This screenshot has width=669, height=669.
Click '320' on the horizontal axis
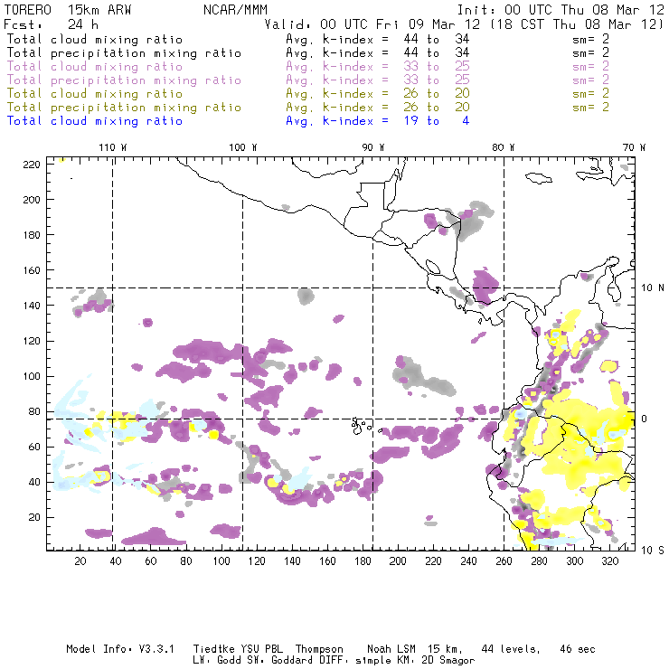click(609, 561)
